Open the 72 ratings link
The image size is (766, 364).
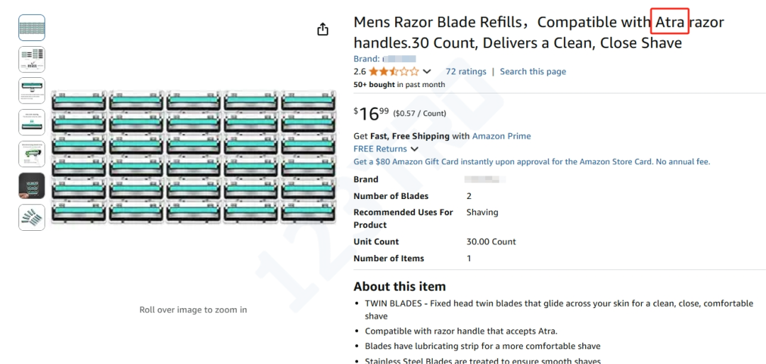(x=465, y=72)
